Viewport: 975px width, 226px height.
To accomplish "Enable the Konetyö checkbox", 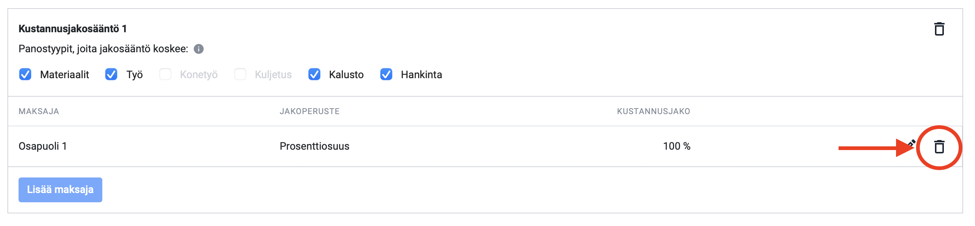I will tap(165, 74).
